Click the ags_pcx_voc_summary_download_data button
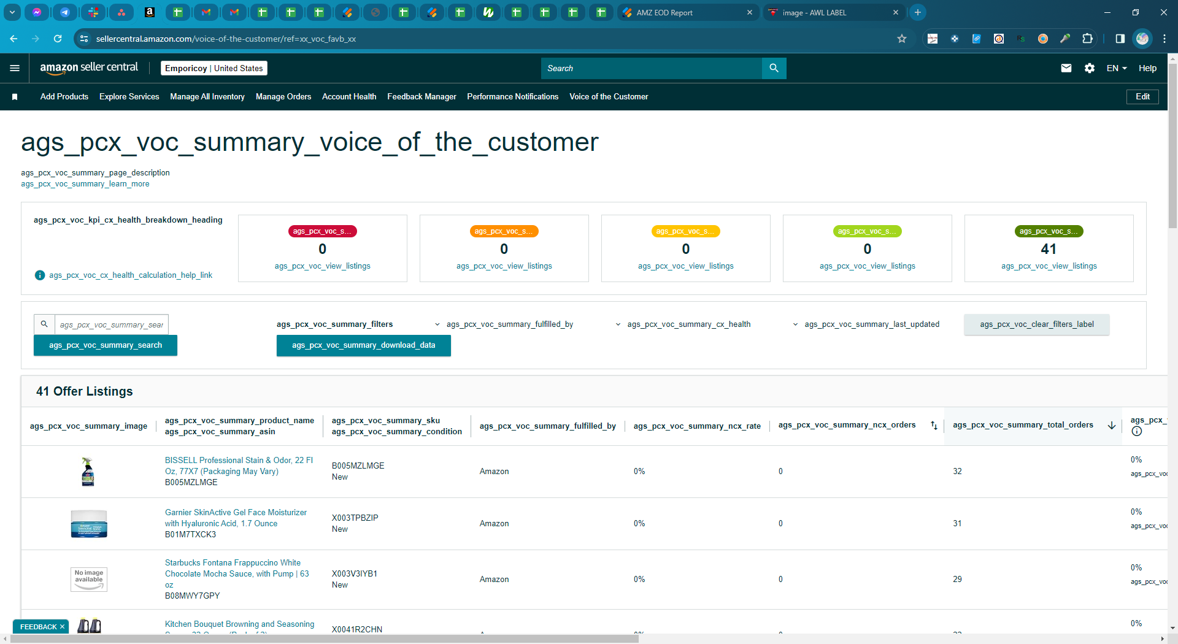The width and height of the screenshot is (1178, 644). 364,345
